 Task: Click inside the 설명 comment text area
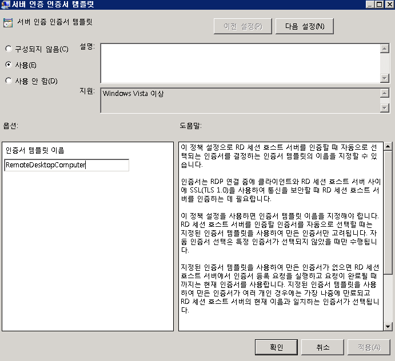(240, 63)
